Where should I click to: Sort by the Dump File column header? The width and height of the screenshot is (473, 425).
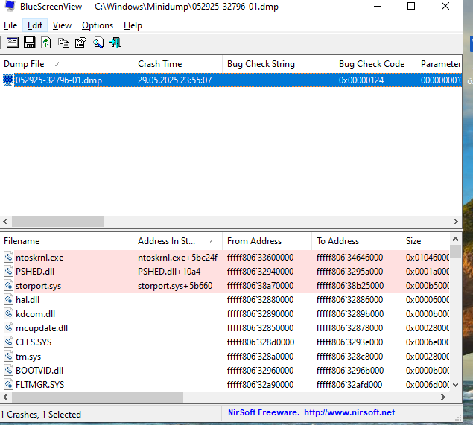coord(66,64)
